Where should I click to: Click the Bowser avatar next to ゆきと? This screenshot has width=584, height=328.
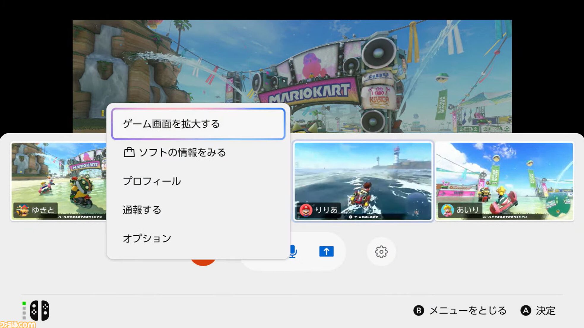22,210
